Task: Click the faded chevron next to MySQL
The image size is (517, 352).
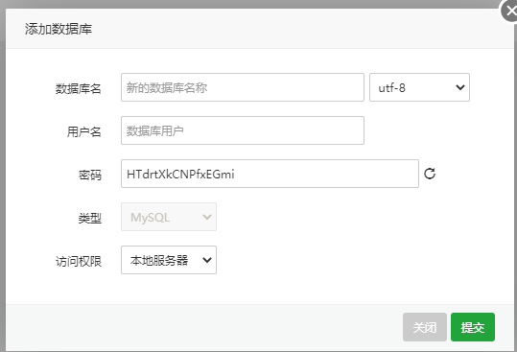Action: tap(207, 217)
